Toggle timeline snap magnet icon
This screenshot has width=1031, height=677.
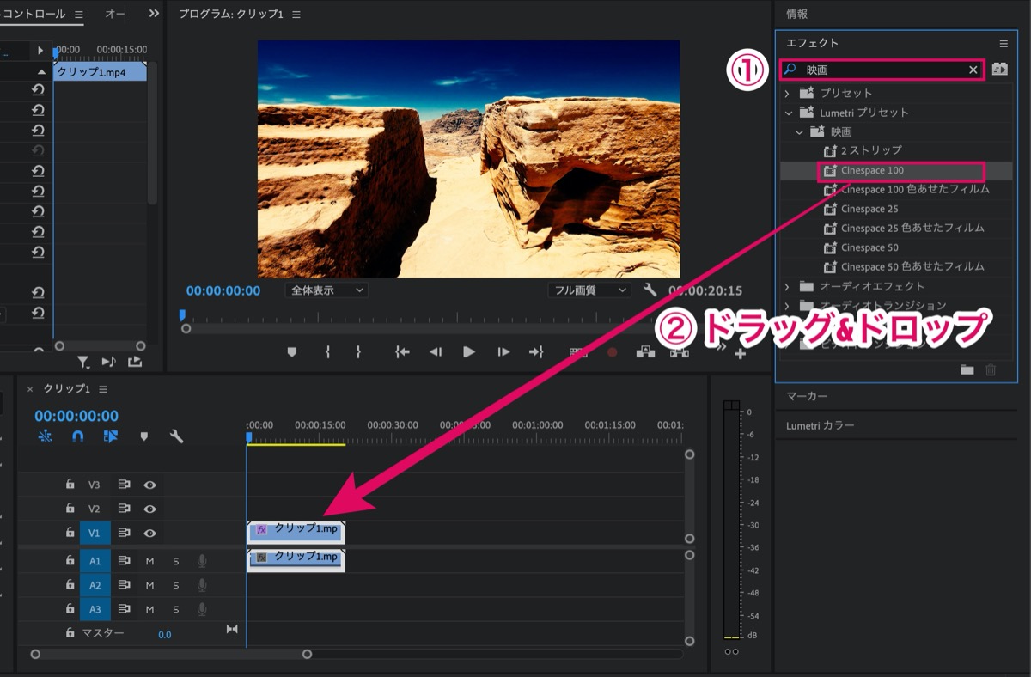[78, 436]
